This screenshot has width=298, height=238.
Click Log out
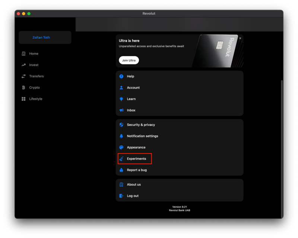pyautogui.click(x=180, y=196)
